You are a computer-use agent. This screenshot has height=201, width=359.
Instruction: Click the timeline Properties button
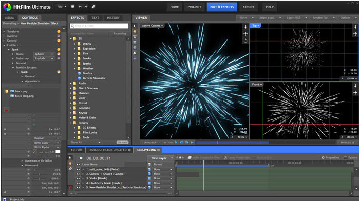tap(330, 158)
